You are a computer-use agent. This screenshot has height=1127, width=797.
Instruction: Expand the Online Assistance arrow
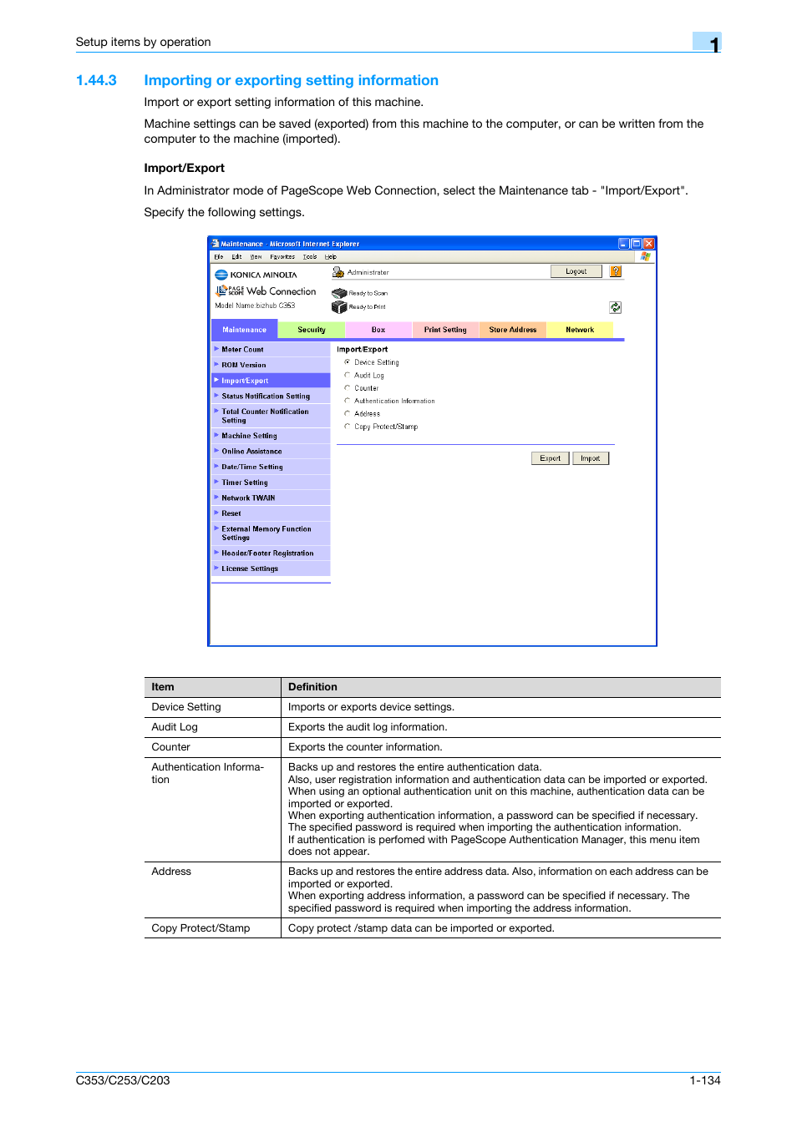(x=216, y=450)
